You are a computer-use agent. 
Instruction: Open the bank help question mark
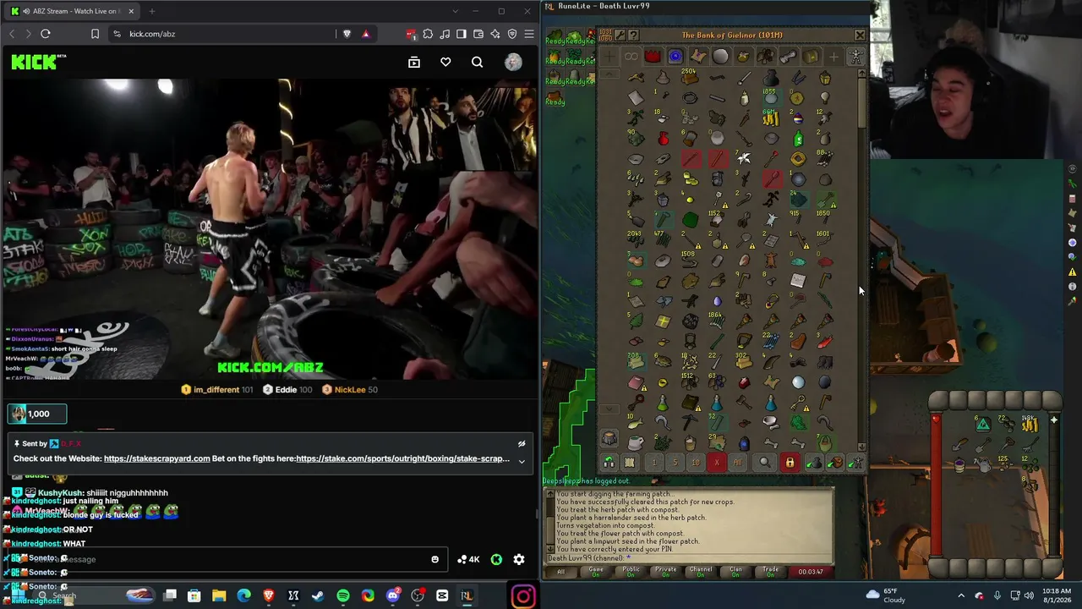(x=634, y=36)
